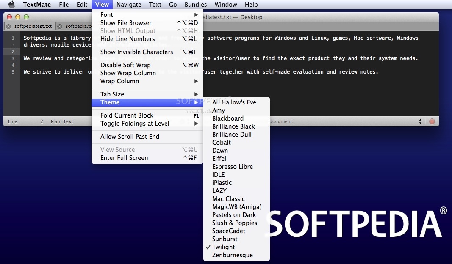The width and height of the screenshot is (452, 264).
Task: Close the softpediatest.txt tab with its x icon
Action: [x=8, y=27]
